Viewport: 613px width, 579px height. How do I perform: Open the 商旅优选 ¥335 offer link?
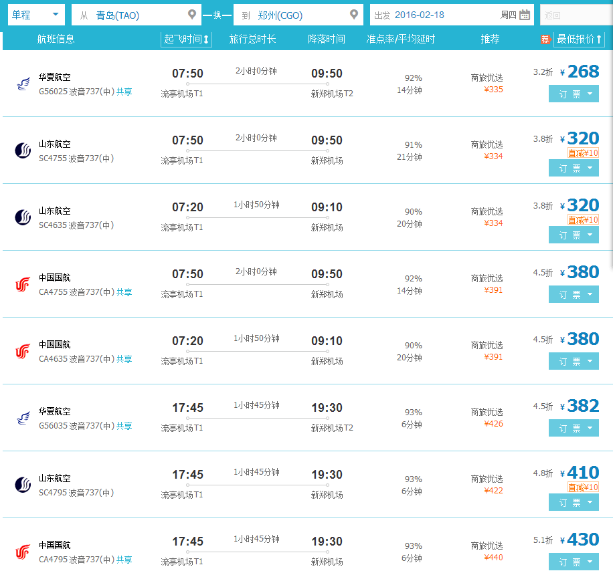coord(487,82)
